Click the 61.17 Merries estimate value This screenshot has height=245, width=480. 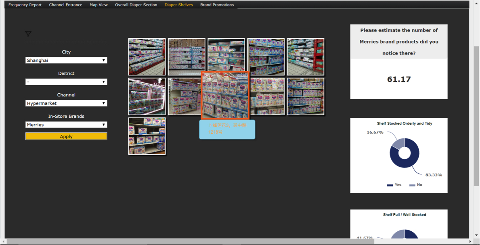(399, 80)
